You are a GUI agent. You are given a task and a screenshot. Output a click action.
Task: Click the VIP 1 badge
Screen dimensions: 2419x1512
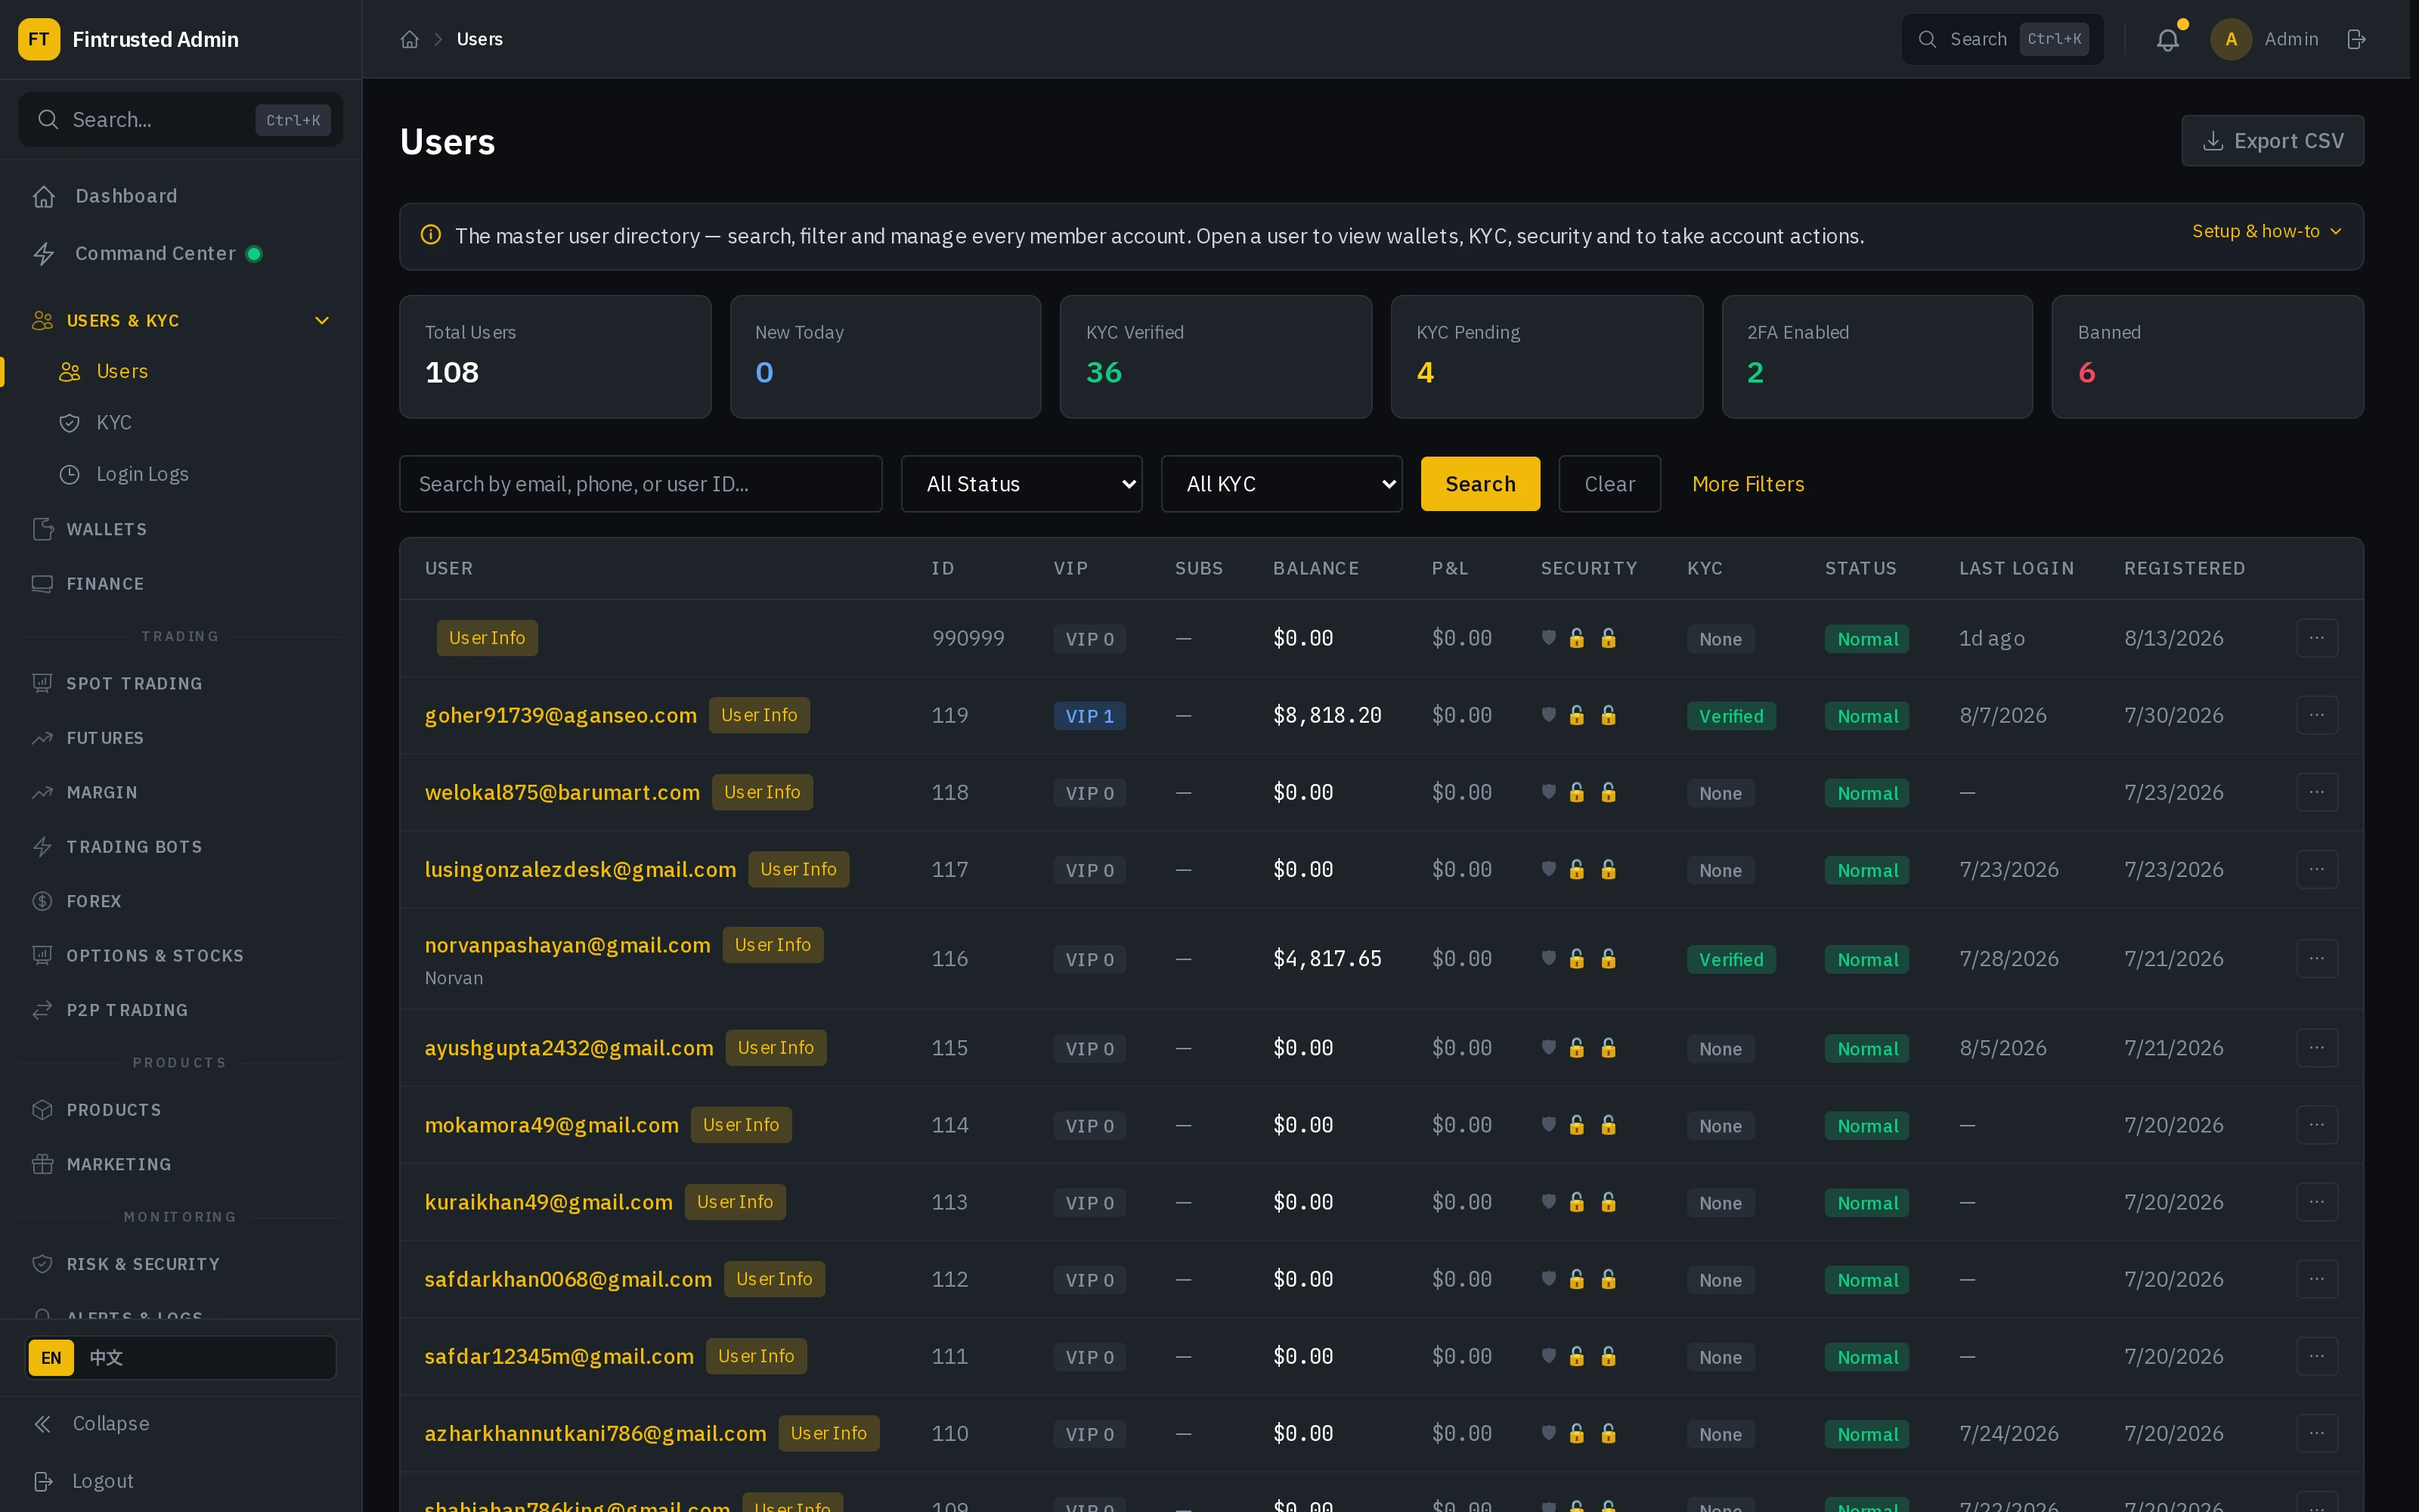1089,716
